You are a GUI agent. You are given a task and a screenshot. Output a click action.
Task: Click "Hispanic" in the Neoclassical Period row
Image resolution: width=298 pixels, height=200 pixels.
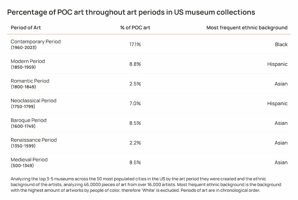pos(277,104)
